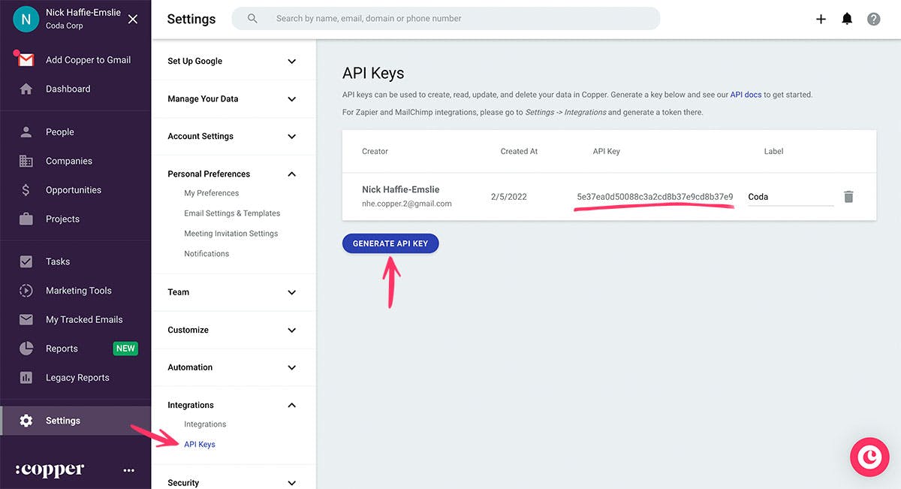Expand the Customize section
This screenshot has width=901, height=489.
234,330
